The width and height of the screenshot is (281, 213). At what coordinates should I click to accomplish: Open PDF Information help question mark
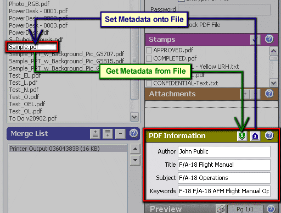269,135
